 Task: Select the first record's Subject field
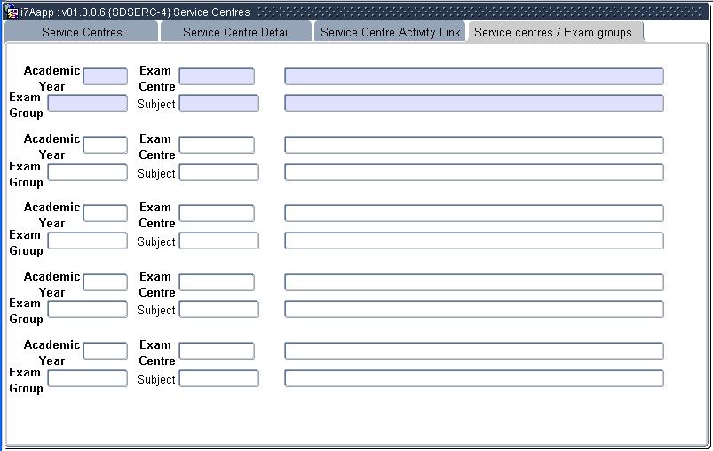pyautogui.click(x=218, y=104)
